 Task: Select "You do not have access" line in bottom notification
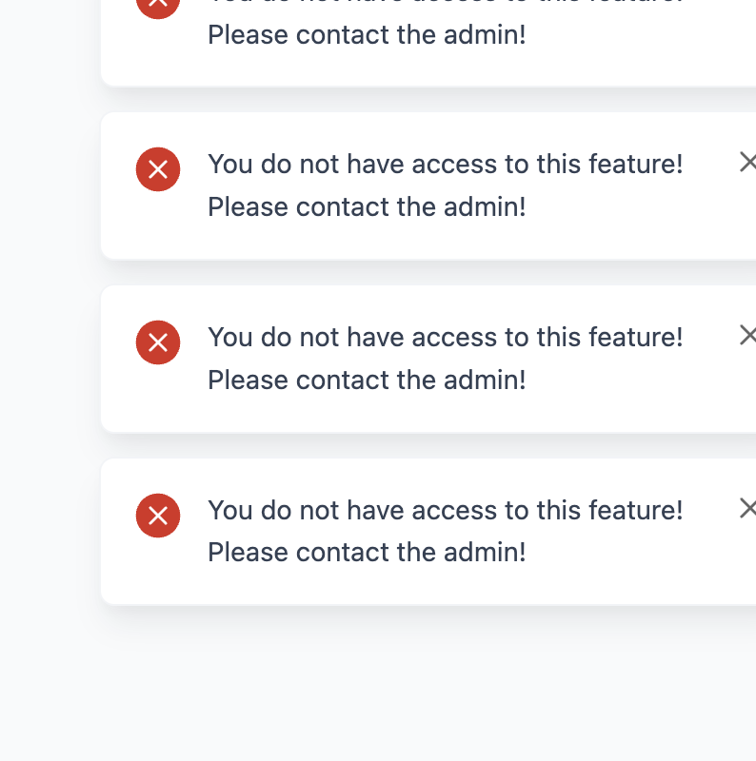point(446,511)
